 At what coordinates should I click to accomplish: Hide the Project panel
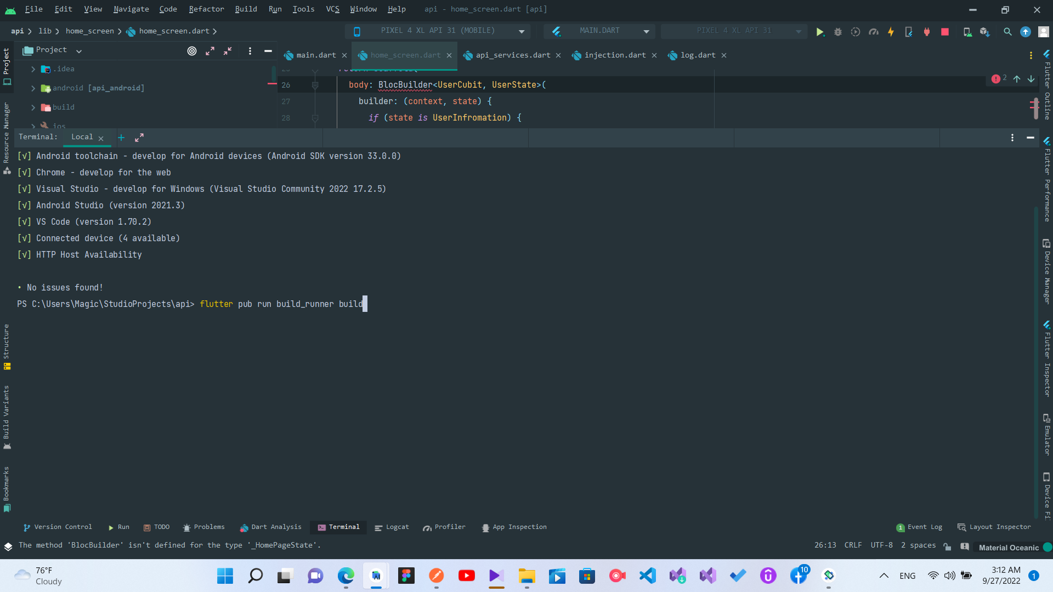pyautogui.click(x=268, y=51)
